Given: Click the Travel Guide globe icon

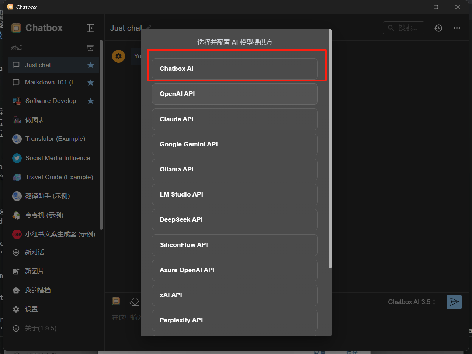Looking at the screenshot, I should point(17,177).
